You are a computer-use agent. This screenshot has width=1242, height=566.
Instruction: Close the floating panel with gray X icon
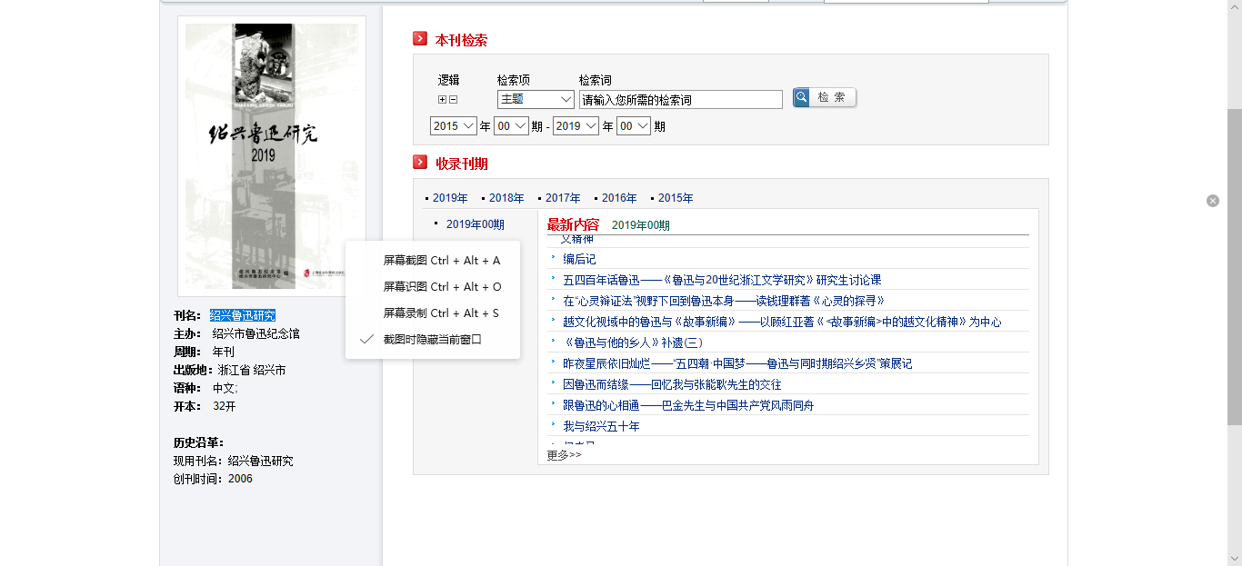point(1213,201)
